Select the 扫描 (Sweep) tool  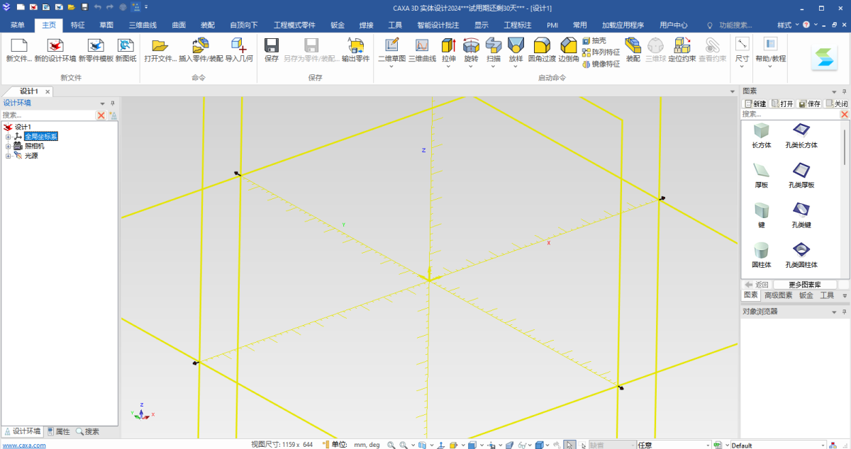click(x=493, y=50)
